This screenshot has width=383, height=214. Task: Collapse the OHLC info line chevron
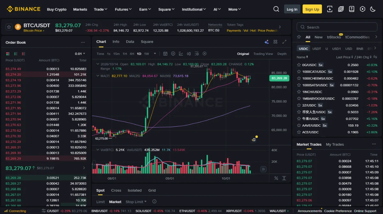pyautogui.click(x=98, y=64)
